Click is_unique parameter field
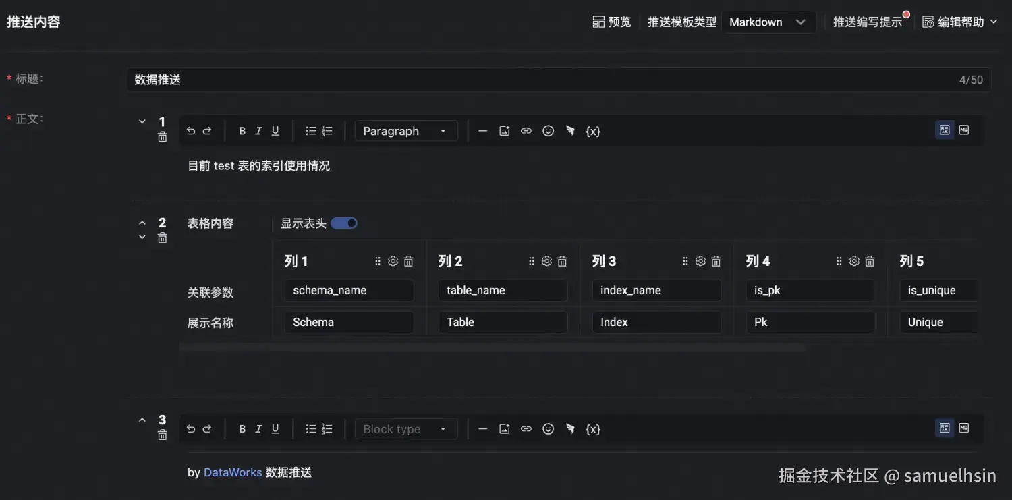Image resolution: width=1012 pixels, height=500 pixels. click(938, 291)
